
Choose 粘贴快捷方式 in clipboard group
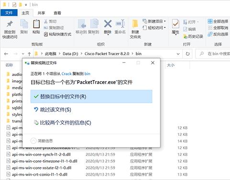(57, 34)
